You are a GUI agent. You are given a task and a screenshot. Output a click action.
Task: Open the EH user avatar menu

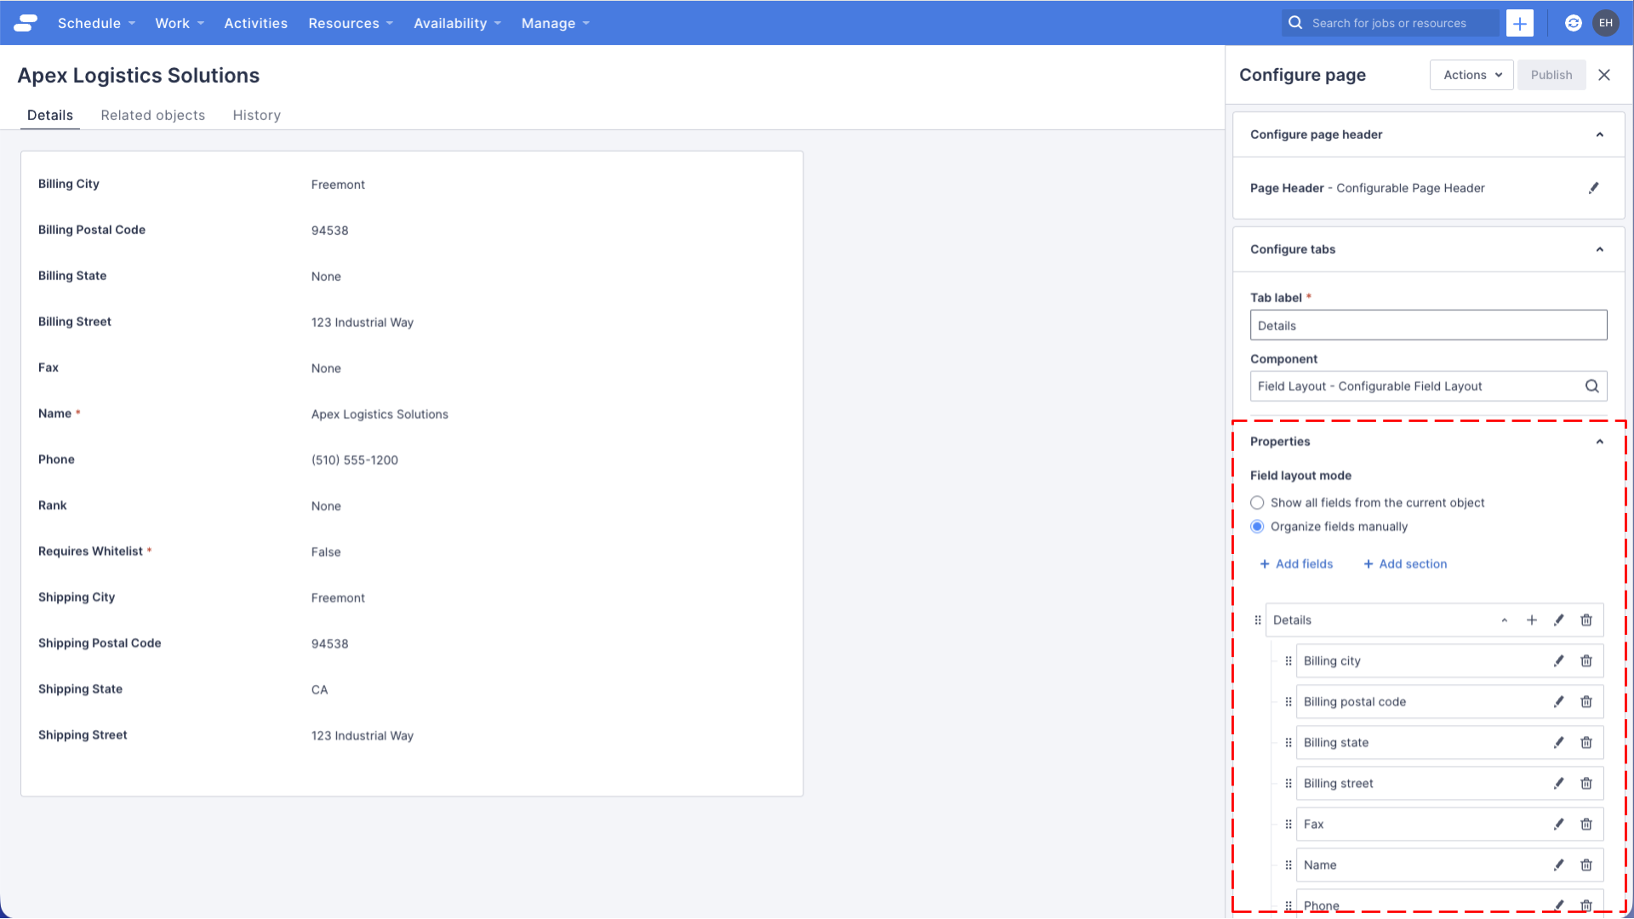(1606, 23)
